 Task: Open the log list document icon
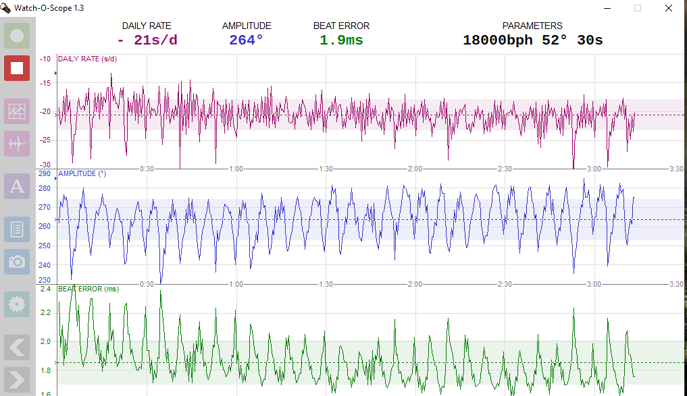[x=17, y=229]
